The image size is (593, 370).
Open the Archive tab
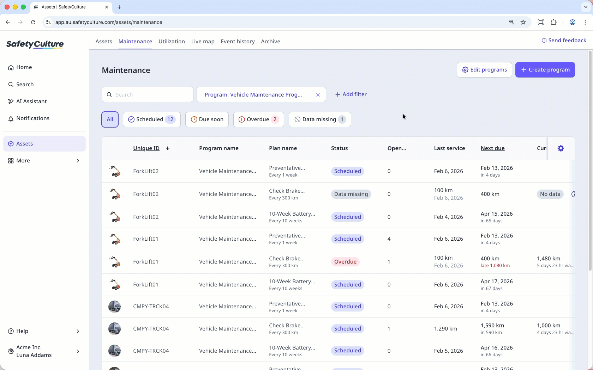(x=270, y=42)
